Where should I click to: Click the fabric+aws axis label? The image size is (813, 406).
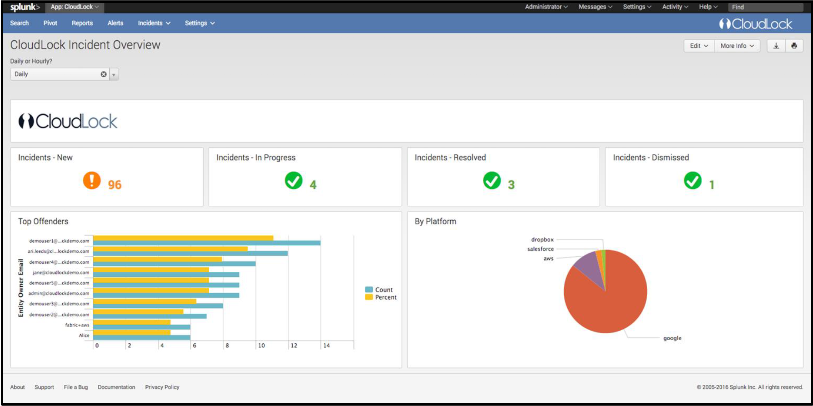pyautogui.click(x=77, y=325)
